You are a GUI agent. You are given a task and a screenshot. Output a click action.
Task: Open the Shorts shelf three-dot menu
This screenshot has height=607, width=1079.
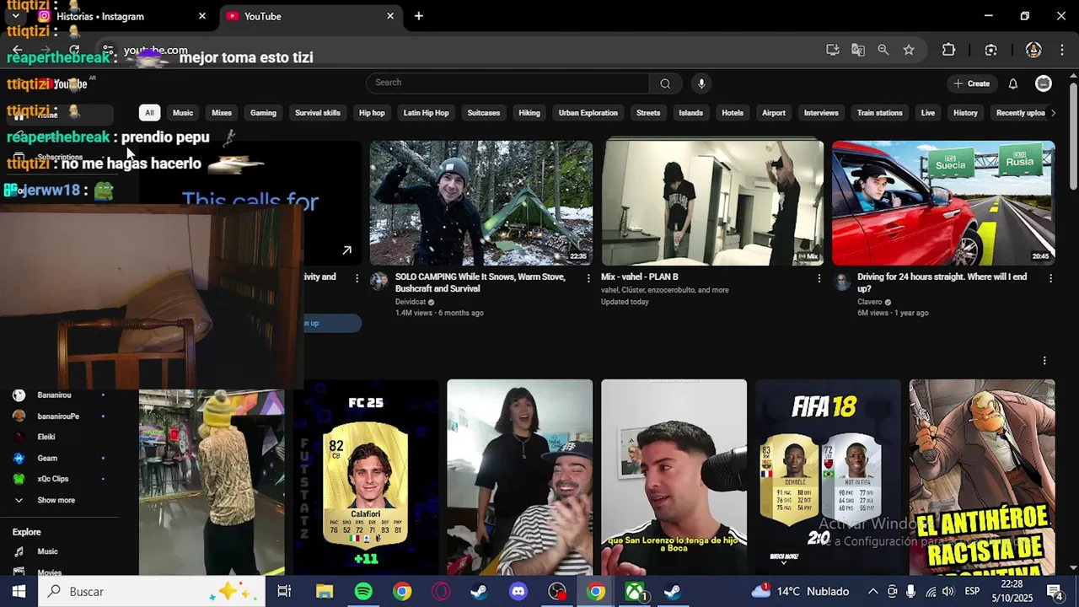(x=1044, y=361)
